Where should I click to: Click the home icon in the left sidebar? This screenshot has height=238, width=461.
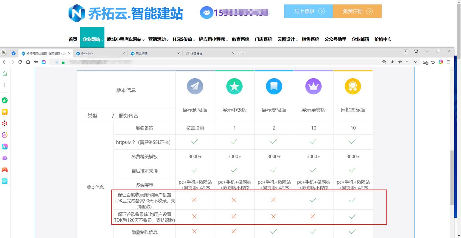(x=4, y=73)
